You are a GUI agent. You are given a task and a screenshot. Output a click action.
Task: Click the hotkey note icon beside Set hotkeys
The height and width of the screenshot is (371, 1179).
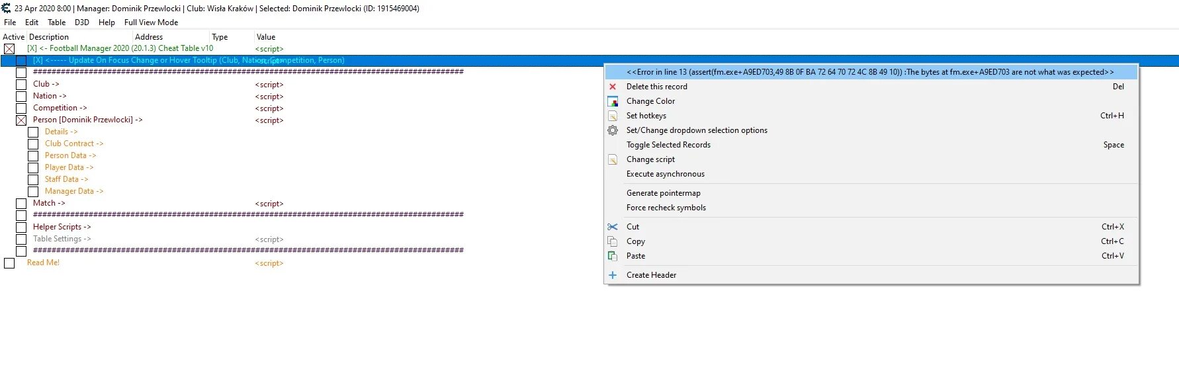point(613,116)
